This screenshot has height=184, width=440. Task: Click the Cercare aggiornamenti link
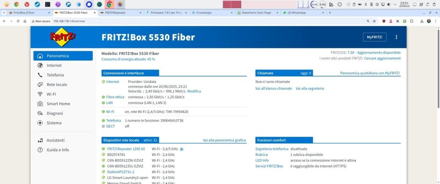[382, 58]
